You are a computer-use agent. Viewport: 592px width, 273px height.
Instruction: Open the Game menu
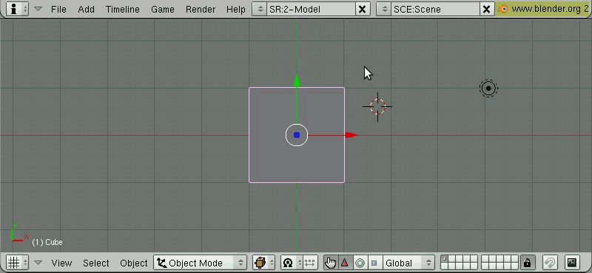pyautogui.click(x=162, y=9)
